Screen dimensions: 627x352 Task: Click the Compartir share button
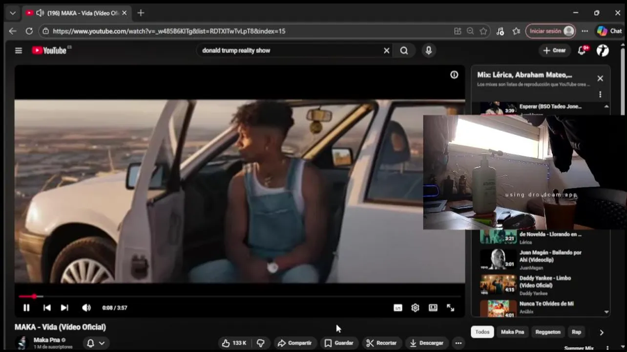pyautogui.click(x=294, y=343)
